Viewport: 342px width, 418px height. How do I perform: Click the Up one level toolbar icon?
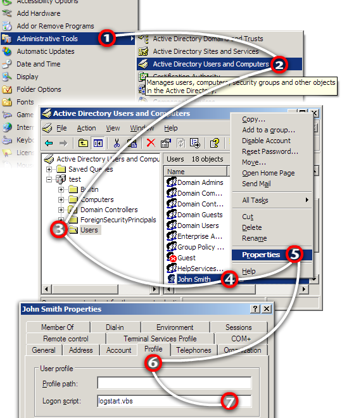pyautogui.click(x=83, y=143)
